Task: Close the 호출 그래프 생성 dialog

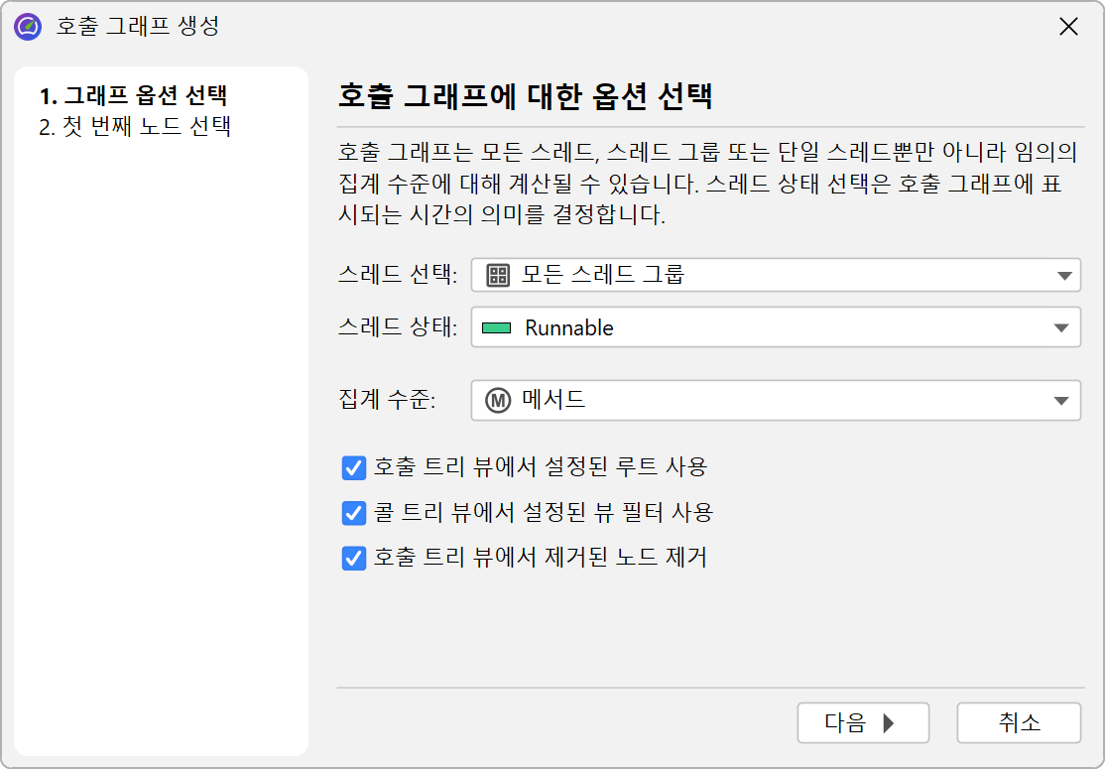Action: [1068, 27]
